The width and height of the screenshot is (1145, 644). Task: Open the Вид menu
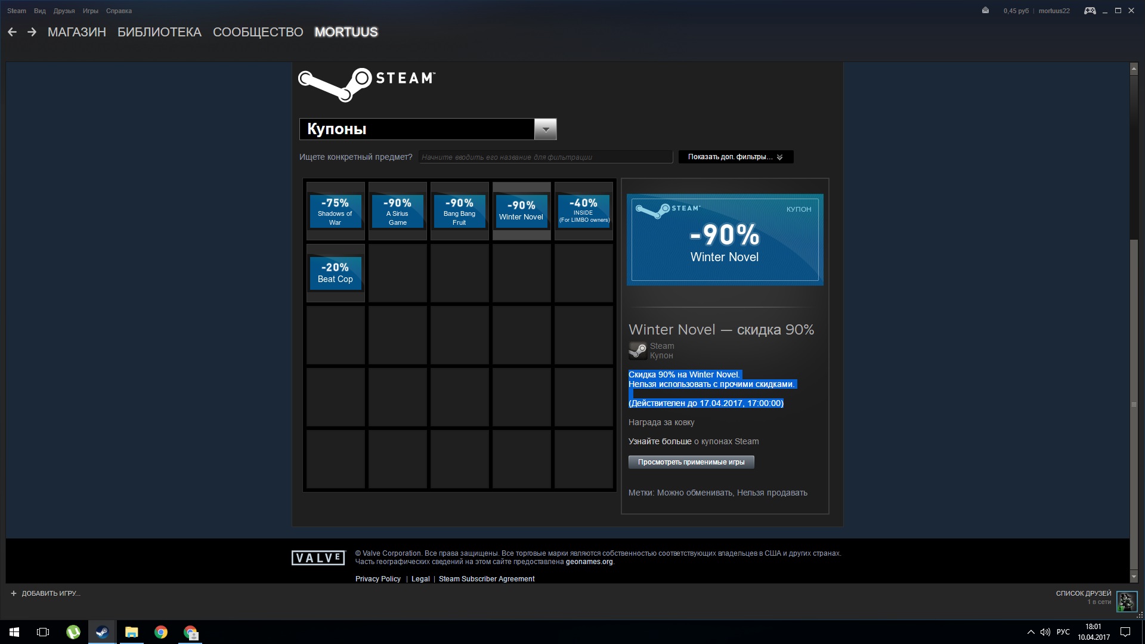click(40, 11)
